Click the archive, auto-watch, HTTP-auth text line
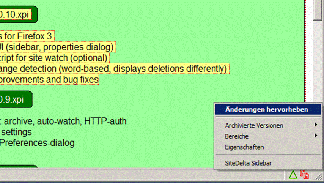Screen dimensions: 324x183 (63, 121)
